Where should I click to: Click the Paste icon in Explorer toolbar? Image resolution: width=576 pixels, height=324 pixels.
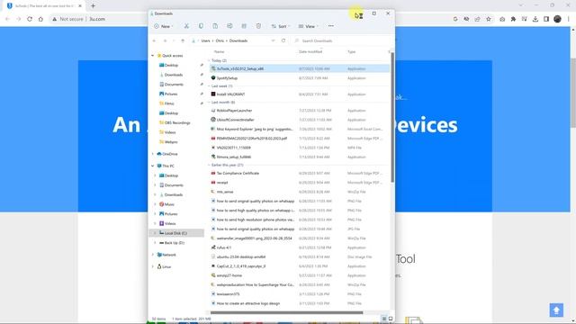[215, 26]
